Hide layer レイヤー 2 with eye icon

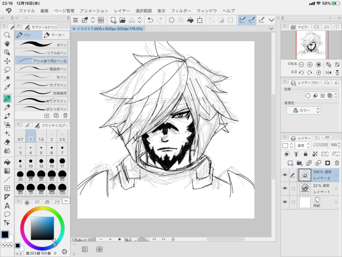pyautogui.click(x=285, y=175)
